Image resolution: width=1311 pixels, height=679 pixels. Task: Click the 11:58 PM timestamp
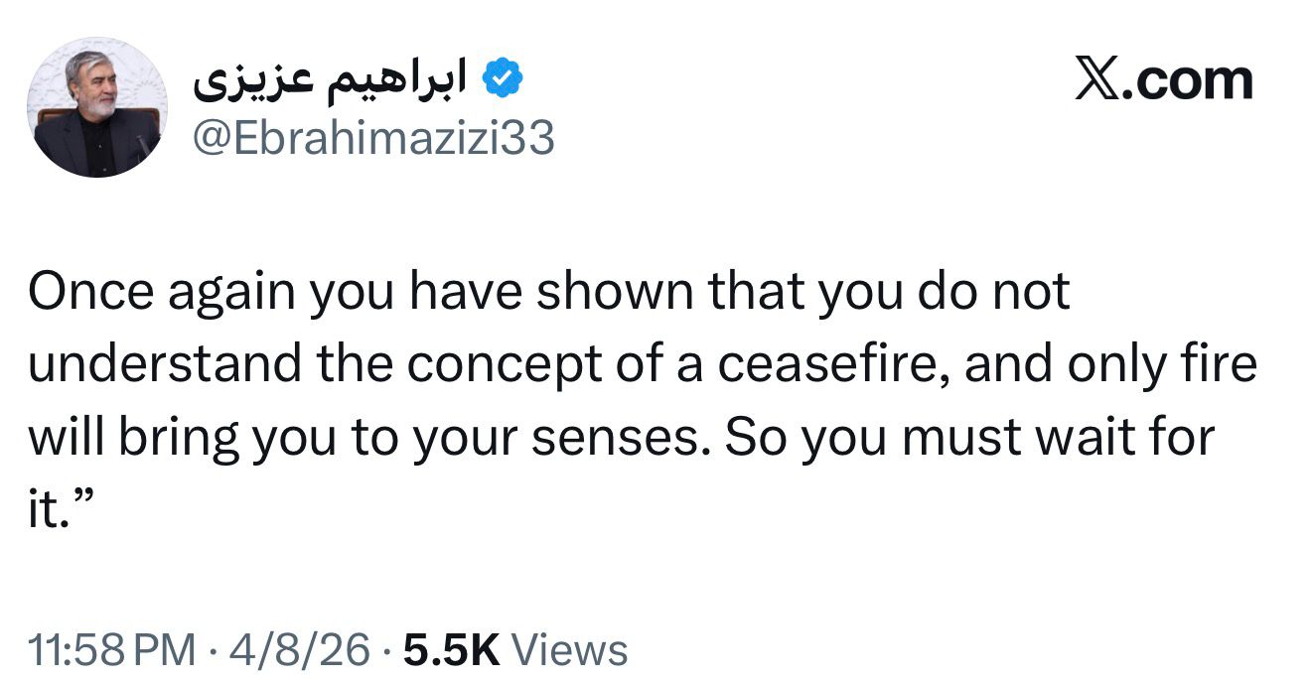coord(111,650)
